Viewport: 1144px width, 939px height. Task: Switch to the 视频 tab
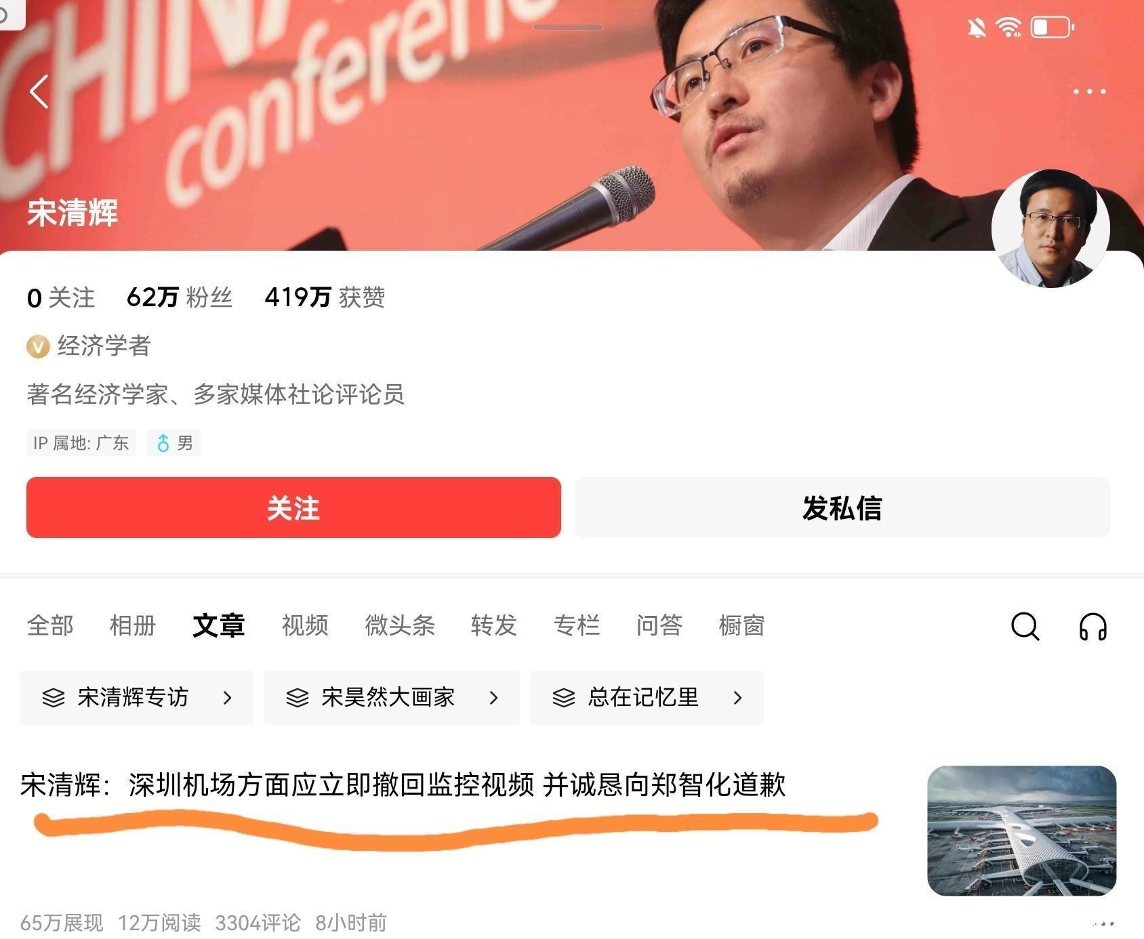click(x=305, y=625)
